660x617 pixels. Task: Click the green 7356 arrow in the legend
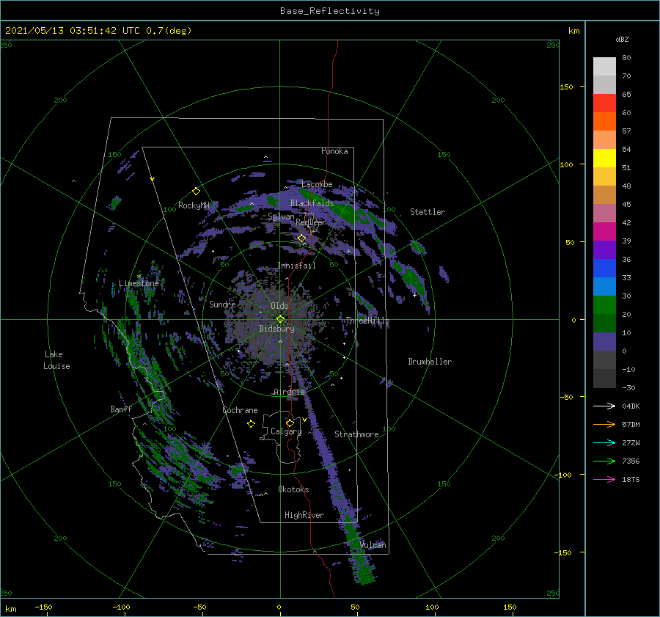604,461
